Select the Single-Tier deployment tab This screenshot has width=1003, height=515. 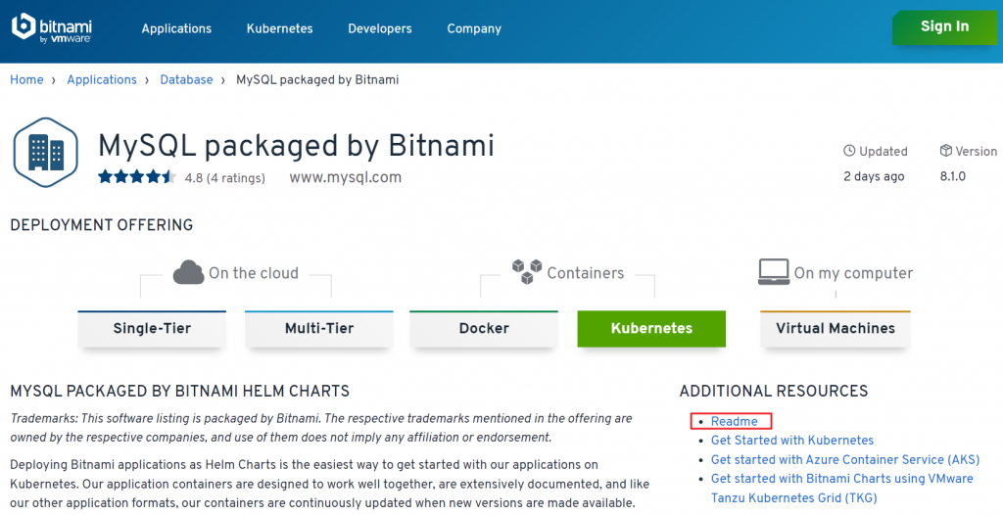152,329
